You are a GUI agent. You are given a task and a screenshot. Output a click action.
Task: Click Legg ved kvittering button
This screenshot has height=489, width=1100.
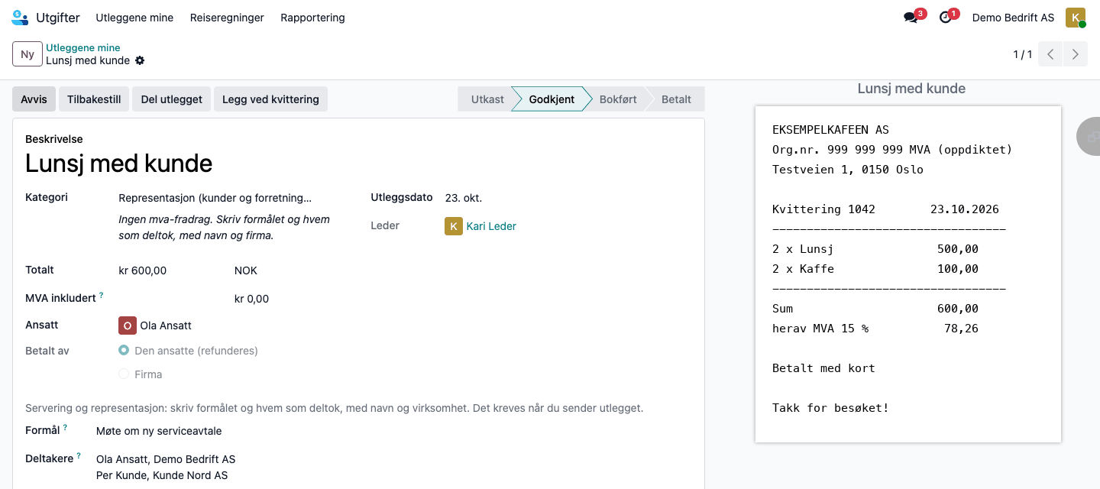pos(270,99)
